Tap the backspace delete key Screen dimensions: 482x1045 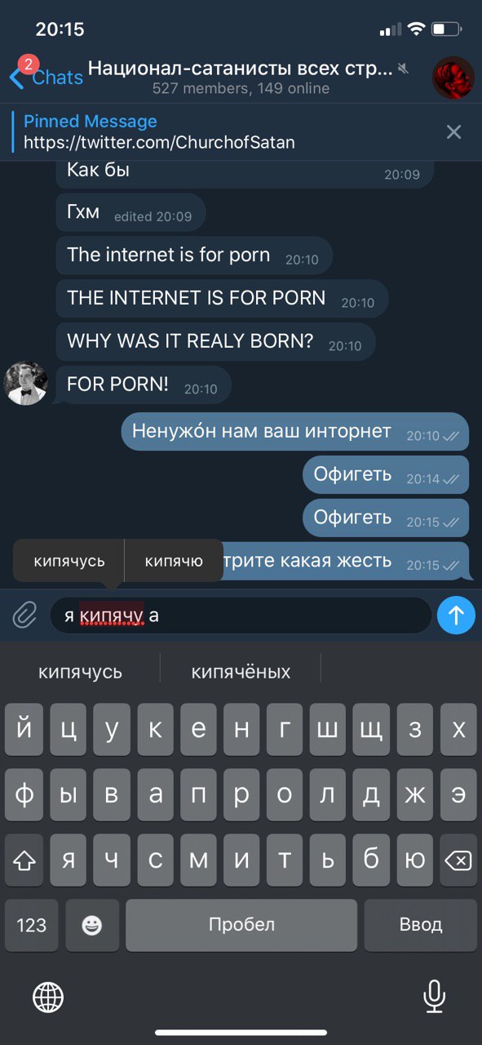coord(458,860)
